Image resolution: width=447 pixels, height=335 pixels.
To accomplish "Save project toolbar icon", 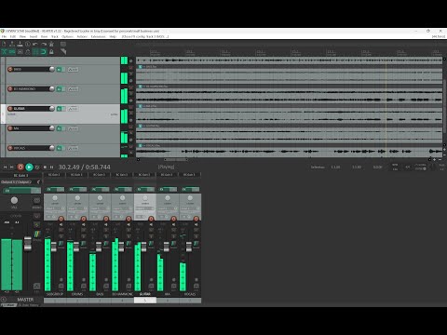I will tap(20, 45).
